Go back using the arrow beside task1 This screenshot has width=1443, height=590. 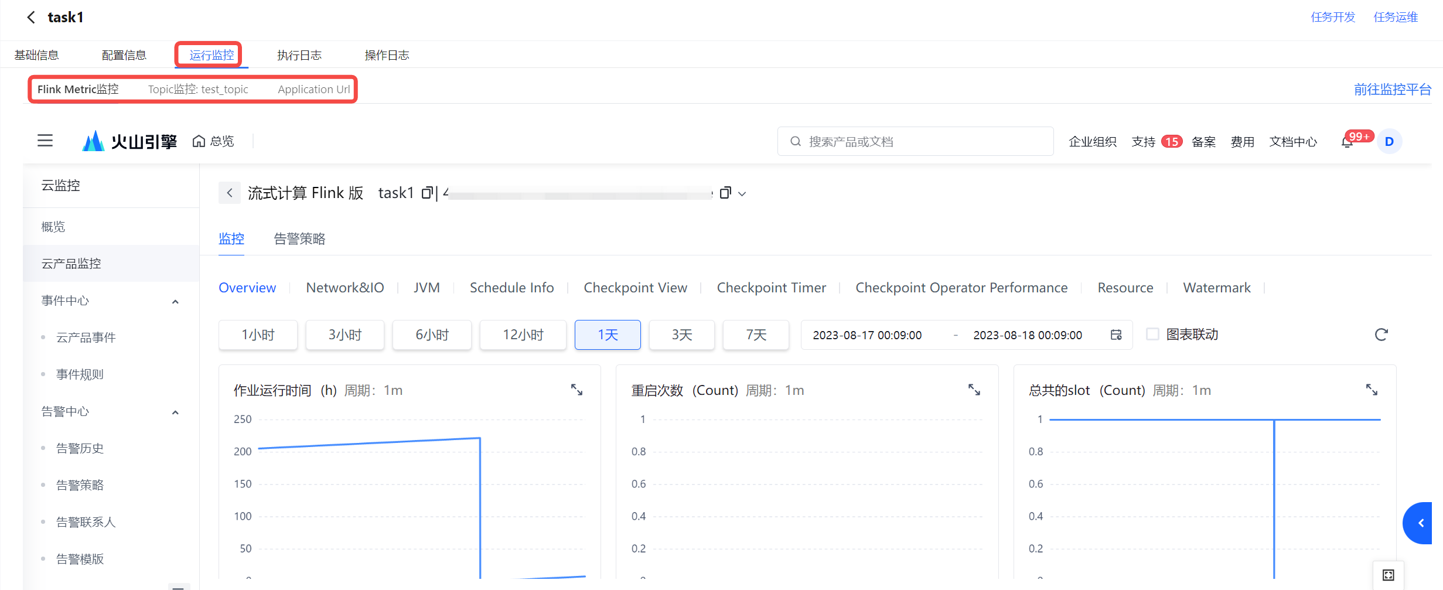pos(31,18)
